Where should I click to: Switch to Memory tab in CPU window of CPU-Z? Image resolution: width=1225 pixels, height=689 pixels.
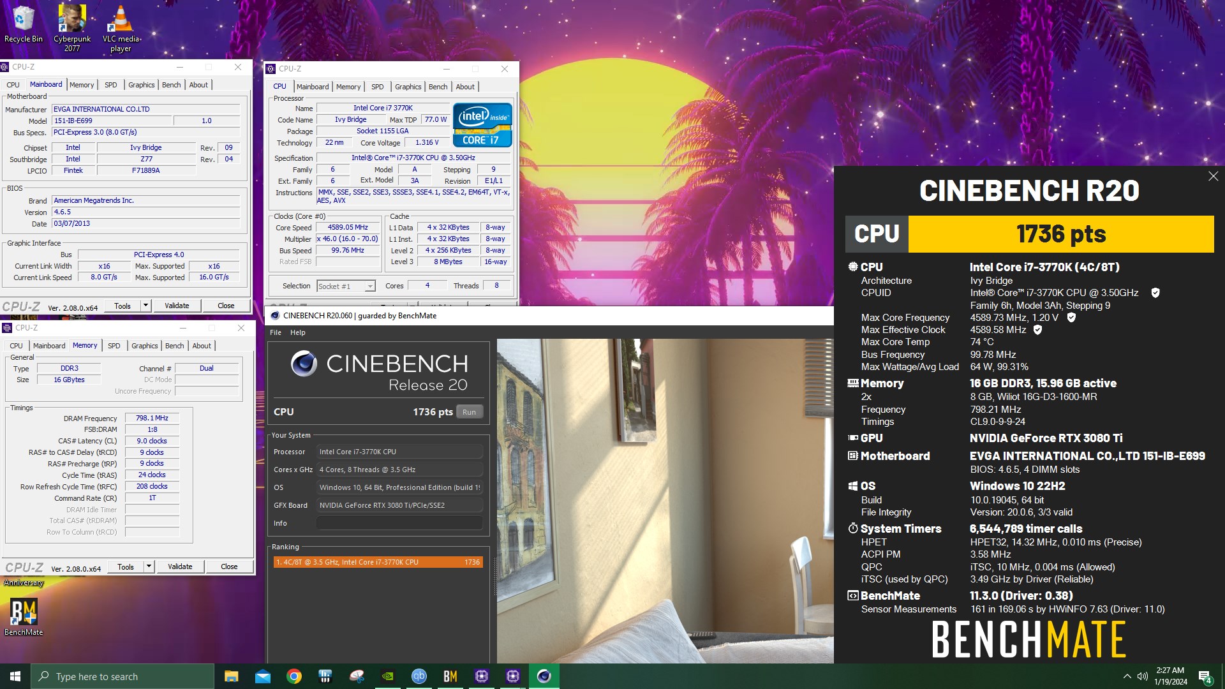point(348,87)
